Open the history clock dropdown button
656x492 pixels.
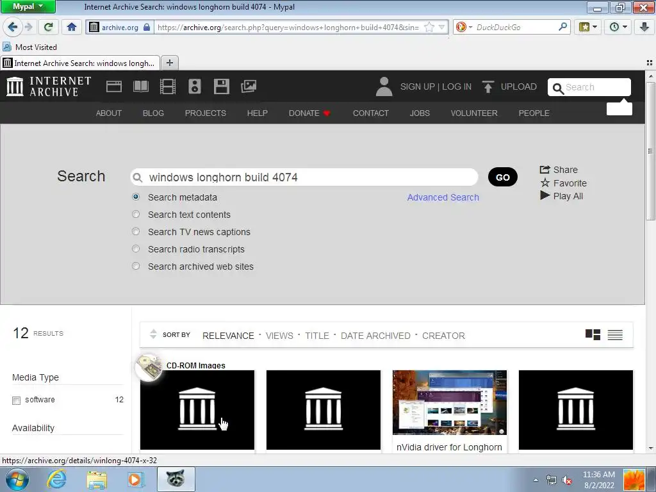618,27
